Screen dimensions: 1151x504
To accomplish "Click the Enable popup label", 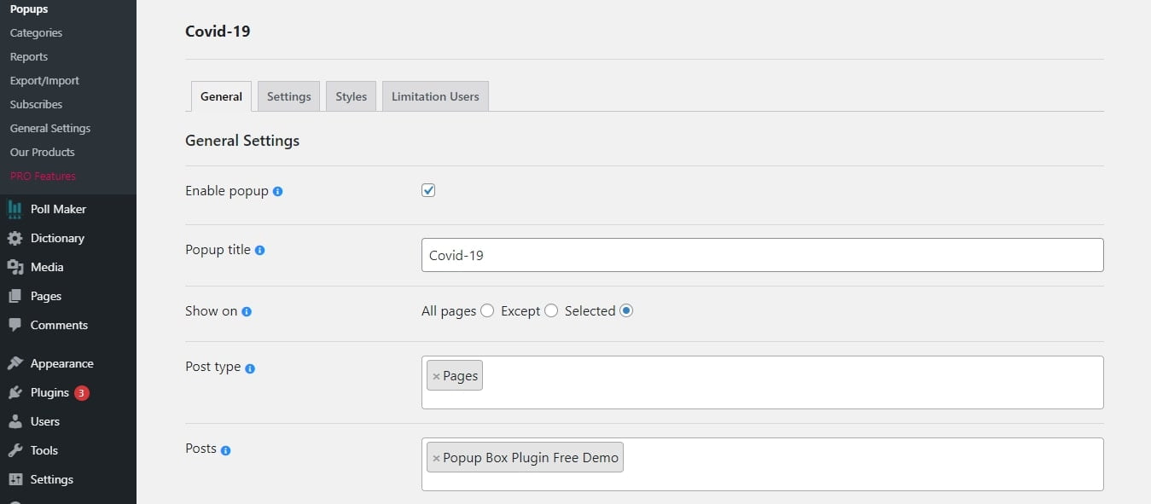I will click(227, 191).
